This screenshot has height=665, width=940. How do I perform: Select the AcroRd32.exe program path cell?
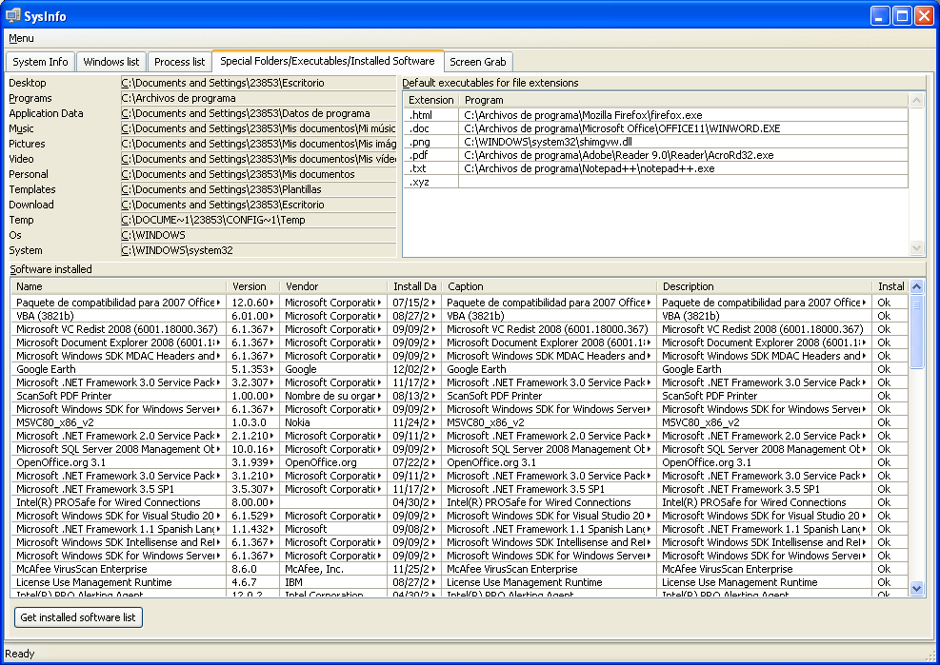(x=684, y=155)
